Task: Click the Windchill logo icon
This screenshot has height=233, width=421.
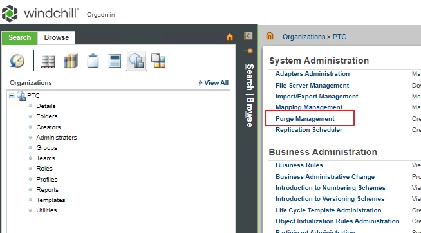Action: pos(10,14)
